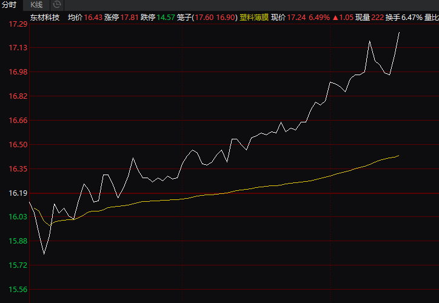Viewport: 439px width, 303px height.
Task: Select the 17.13 price axis label
Action: click(x=18, y=48)
